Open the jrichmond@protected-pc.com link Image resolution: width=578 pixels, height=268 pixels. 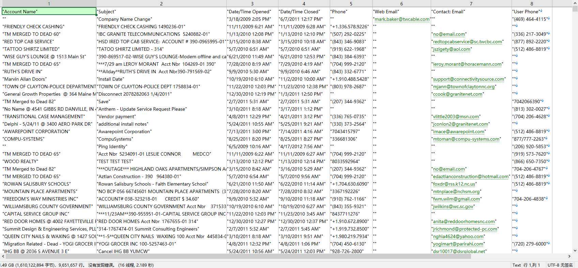465,229
